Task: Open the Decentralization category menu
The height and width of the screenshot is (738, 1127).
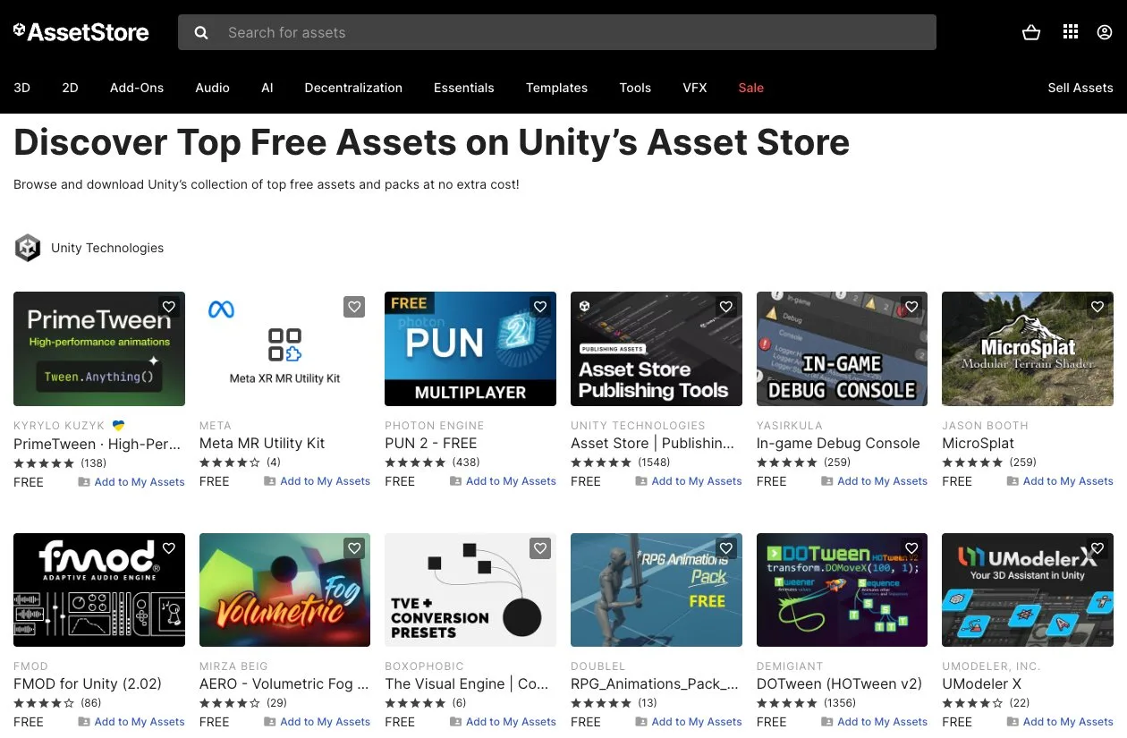Action: point(353,88)
